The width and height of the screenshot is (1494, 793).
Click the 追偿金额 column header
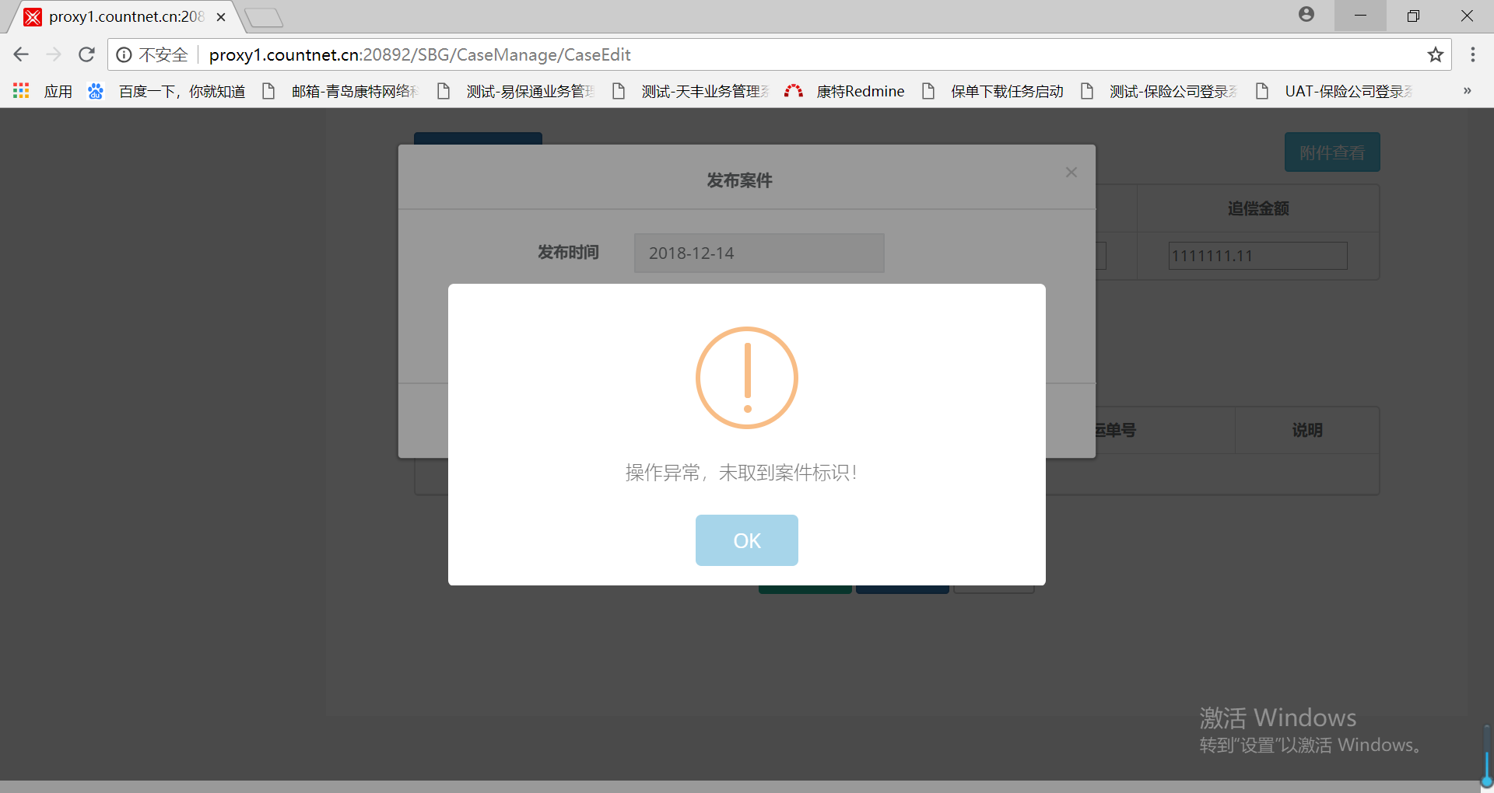click(x=1258, y=208)
